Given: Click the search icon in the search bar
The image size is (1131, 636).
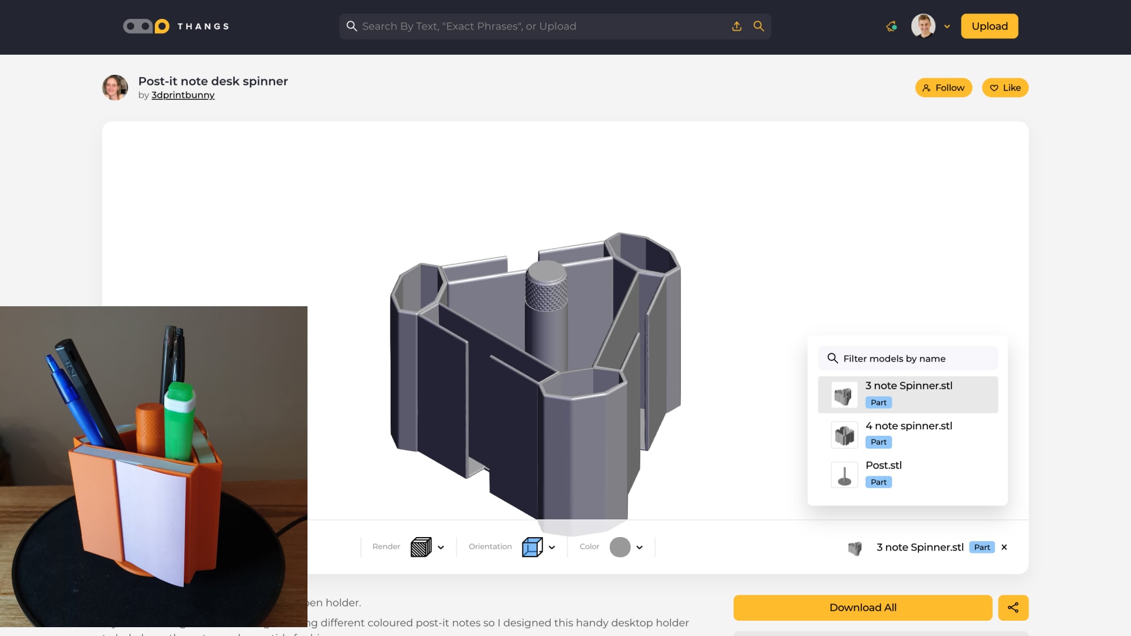Looking at the screenshot, I should point(759,26).
